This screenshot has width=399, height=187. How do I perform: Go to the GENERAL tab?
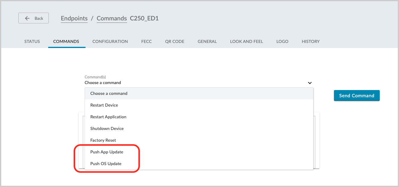tap(207, 41)
